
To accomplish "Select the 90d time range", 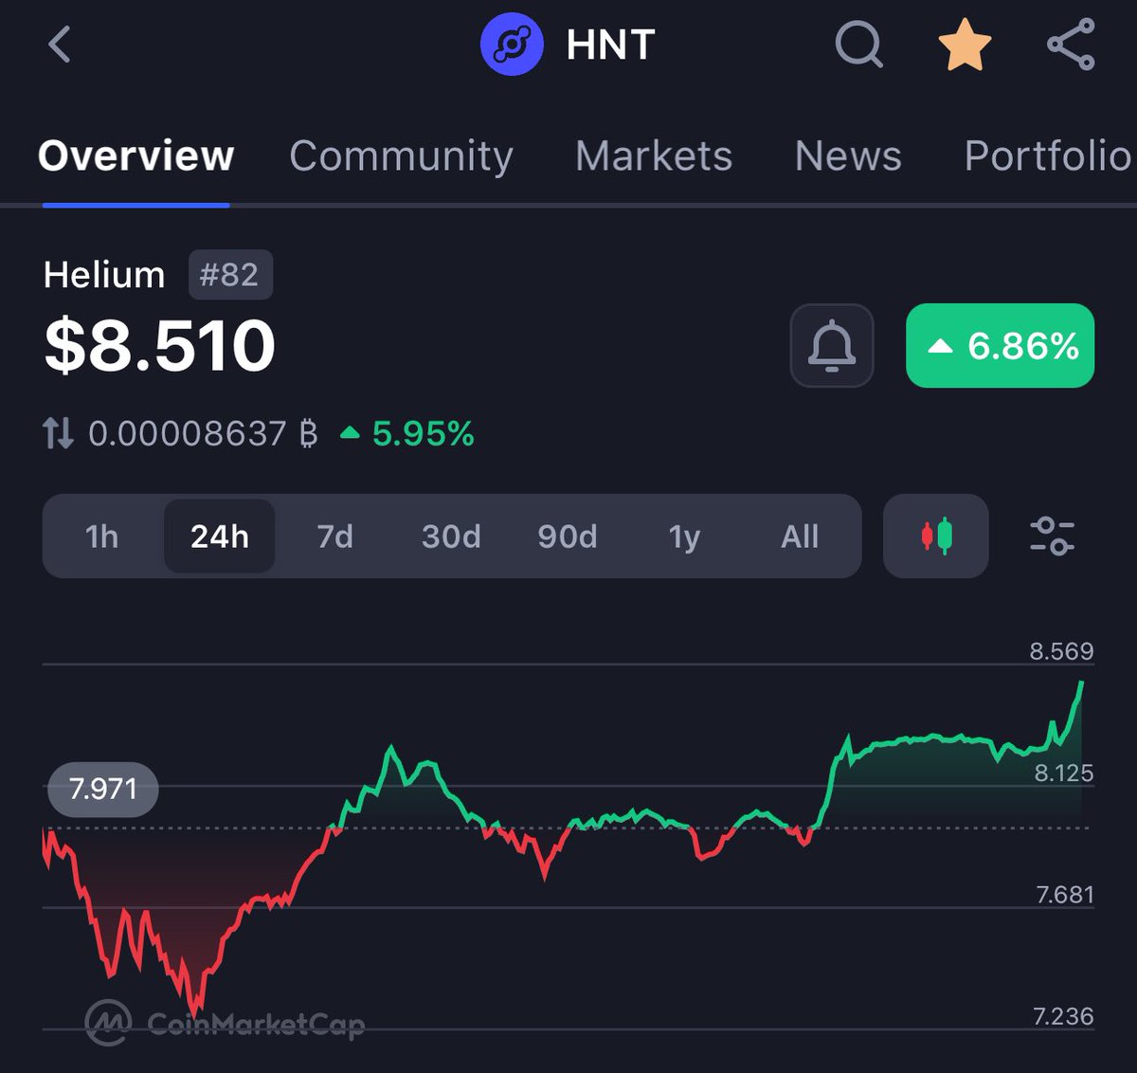I will [568, 536].
